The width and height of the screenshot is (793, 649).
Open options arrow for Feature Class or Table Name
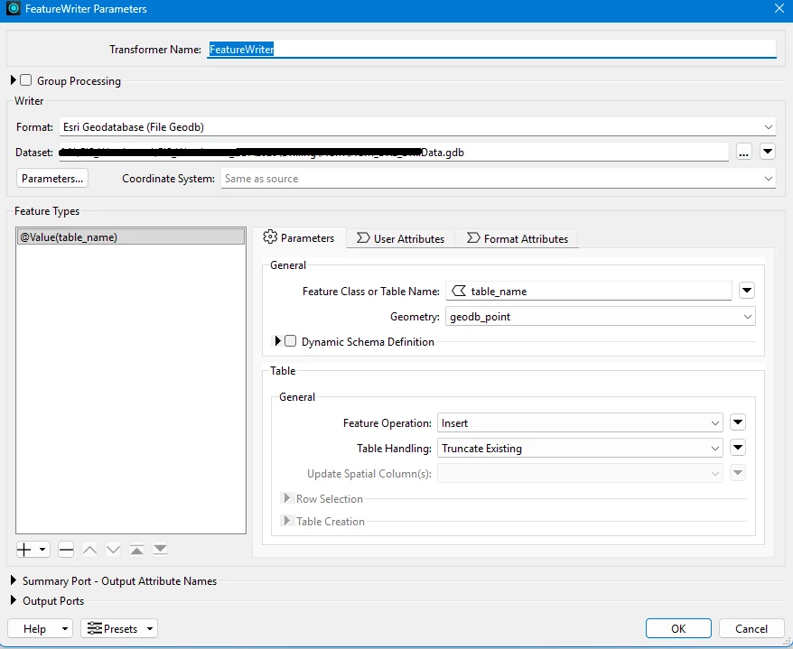[747, 291]
